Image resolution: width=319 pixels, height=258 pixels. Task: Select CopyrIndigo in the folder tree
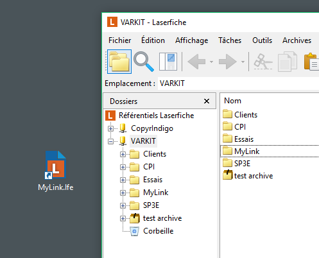(x=152, y=128)
